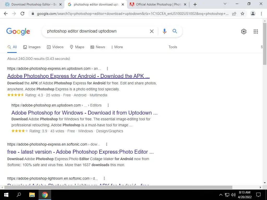Open taskbar clock showing 8:13 AM
The height and width of the screenshot is (200, 267).
coord(245,195)
